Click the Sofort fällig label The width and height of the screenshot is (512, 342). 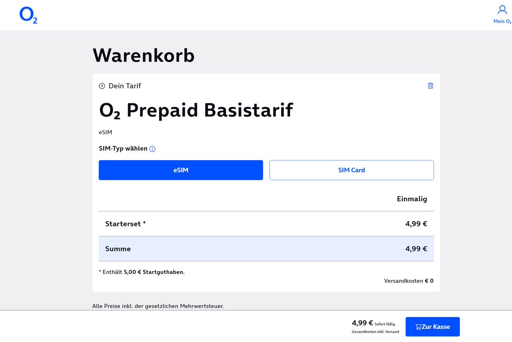tap(385, 324)
